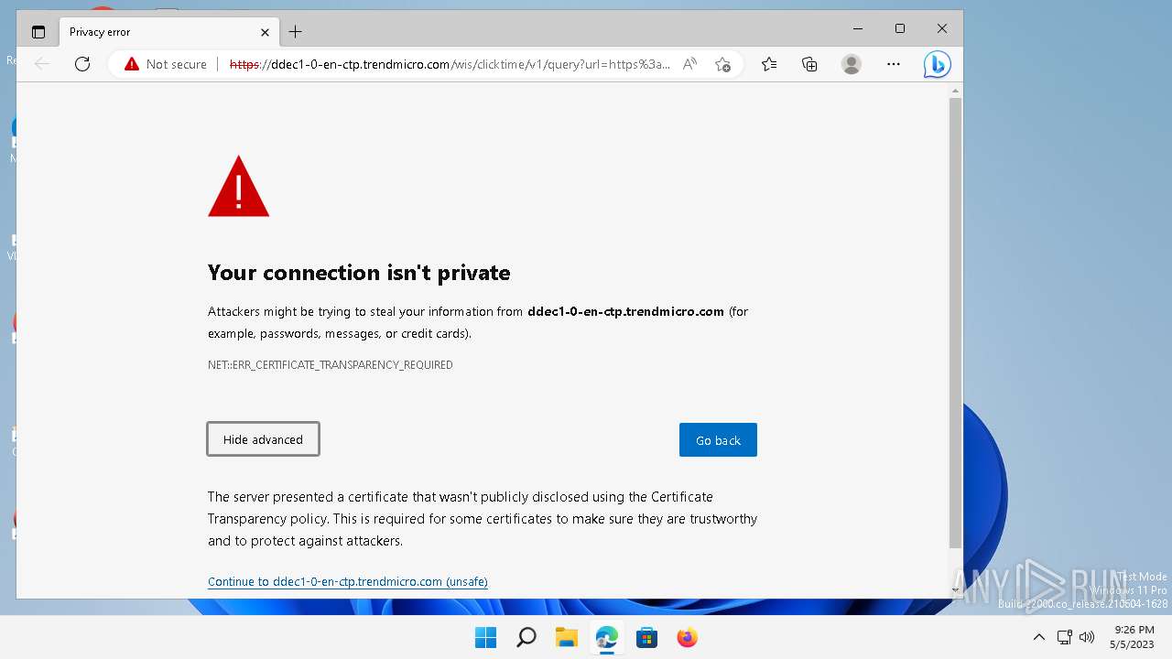Open the tab actions menu icon
1172x659 pixels.
(38, 32)
